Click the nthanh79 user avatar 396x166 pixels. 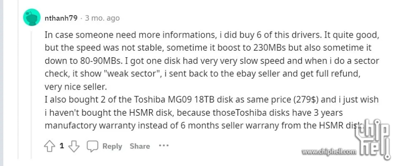click(32, 18)
